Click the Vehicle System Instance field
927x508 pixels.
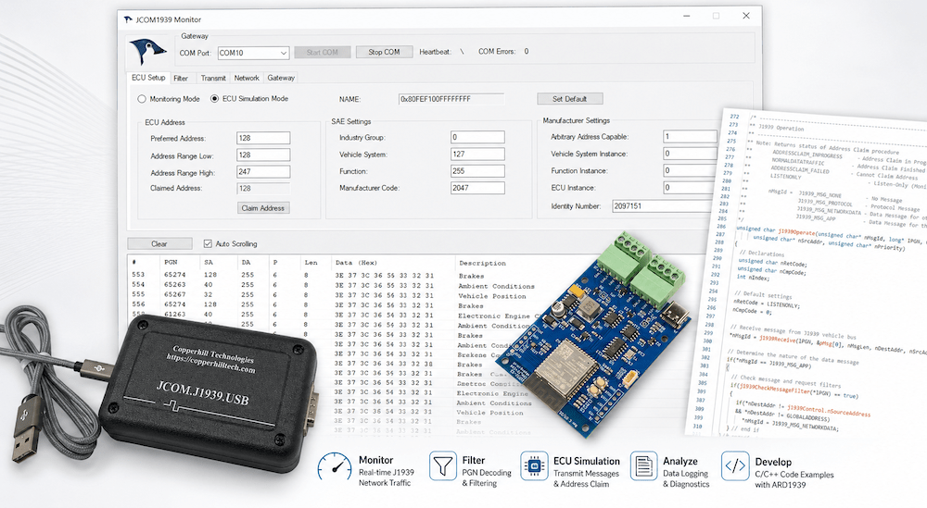[x=690, y=154]
